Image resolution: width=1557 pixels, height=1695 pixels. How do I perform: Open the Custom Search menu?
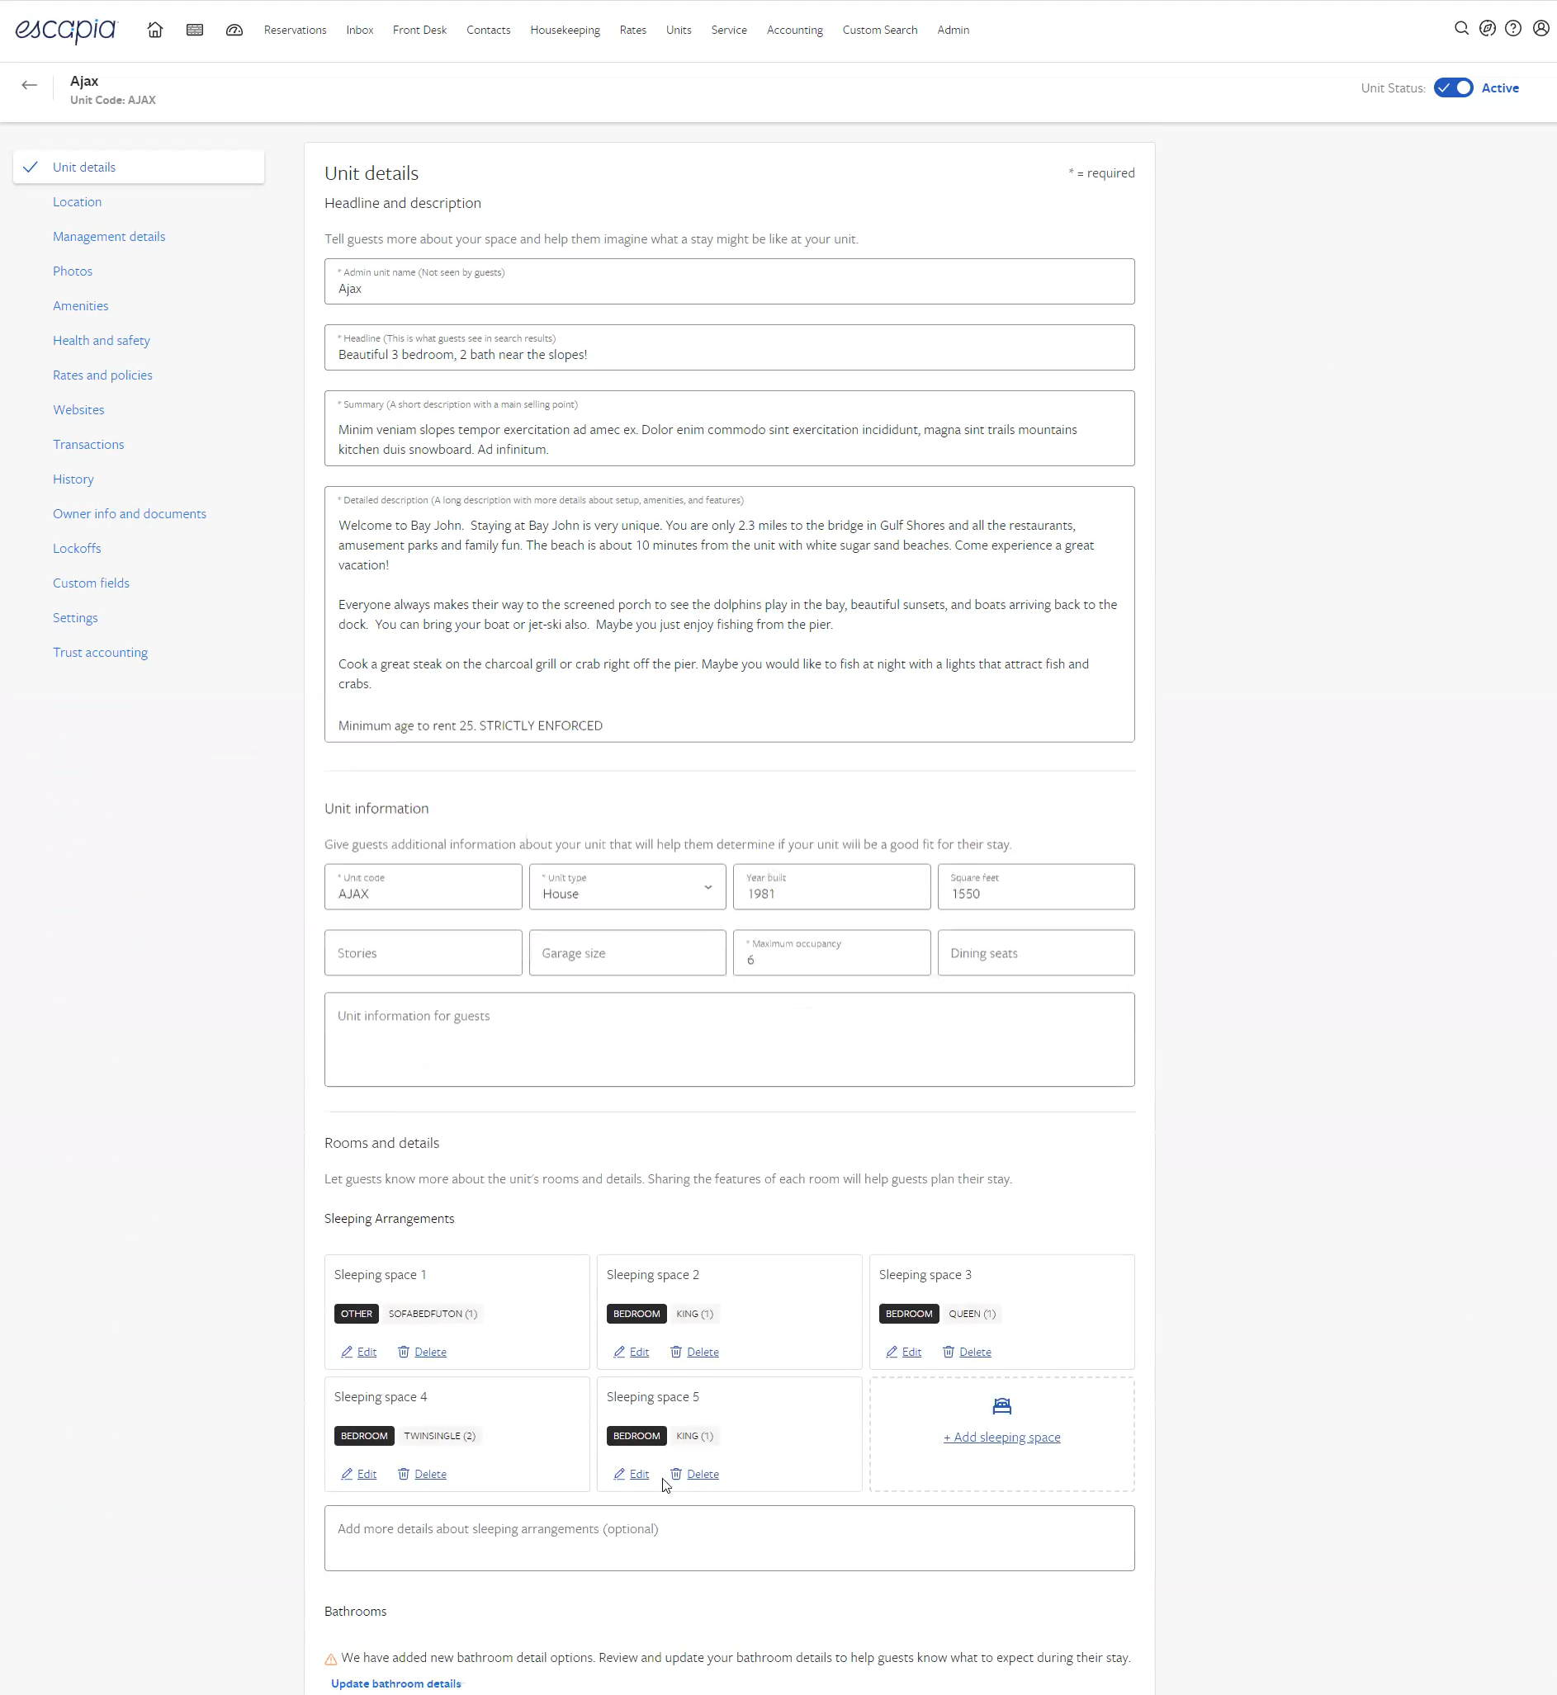tap(879, 30)
